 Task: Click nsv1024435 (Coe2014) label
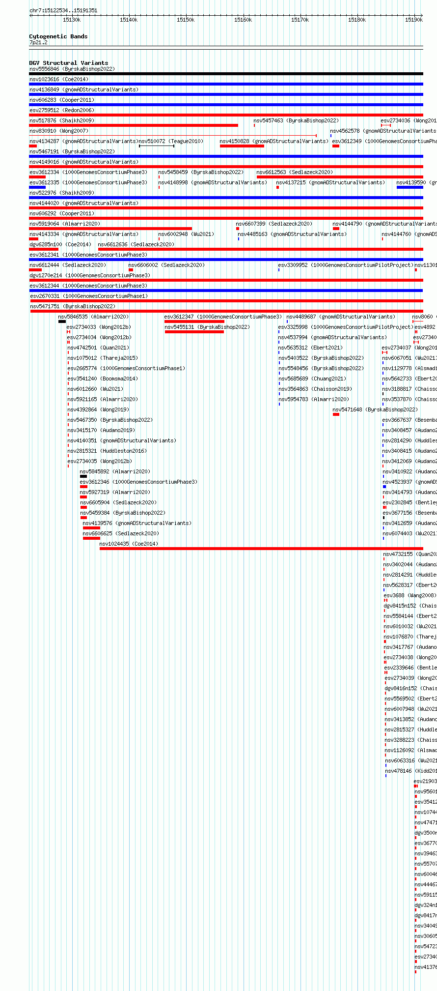tap(129, 544)
